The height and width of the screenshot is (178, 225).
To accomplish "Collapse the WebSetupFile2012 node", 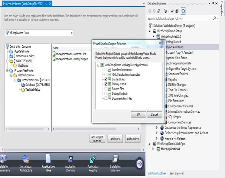I will [153, 36].
